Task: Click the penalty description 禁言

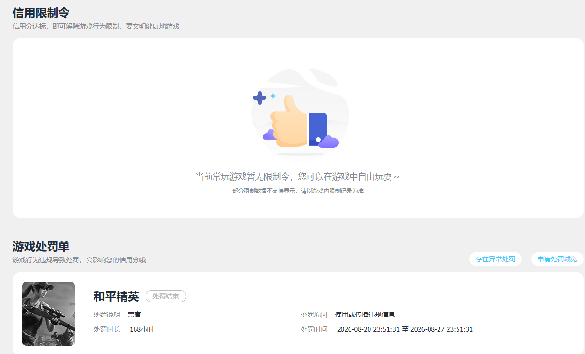Action: point(134,315)
